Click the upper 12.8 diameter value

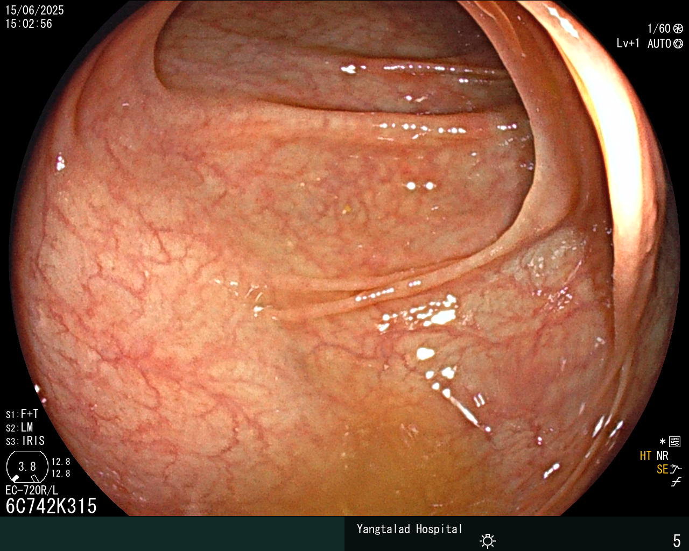(x=61, y=462)
